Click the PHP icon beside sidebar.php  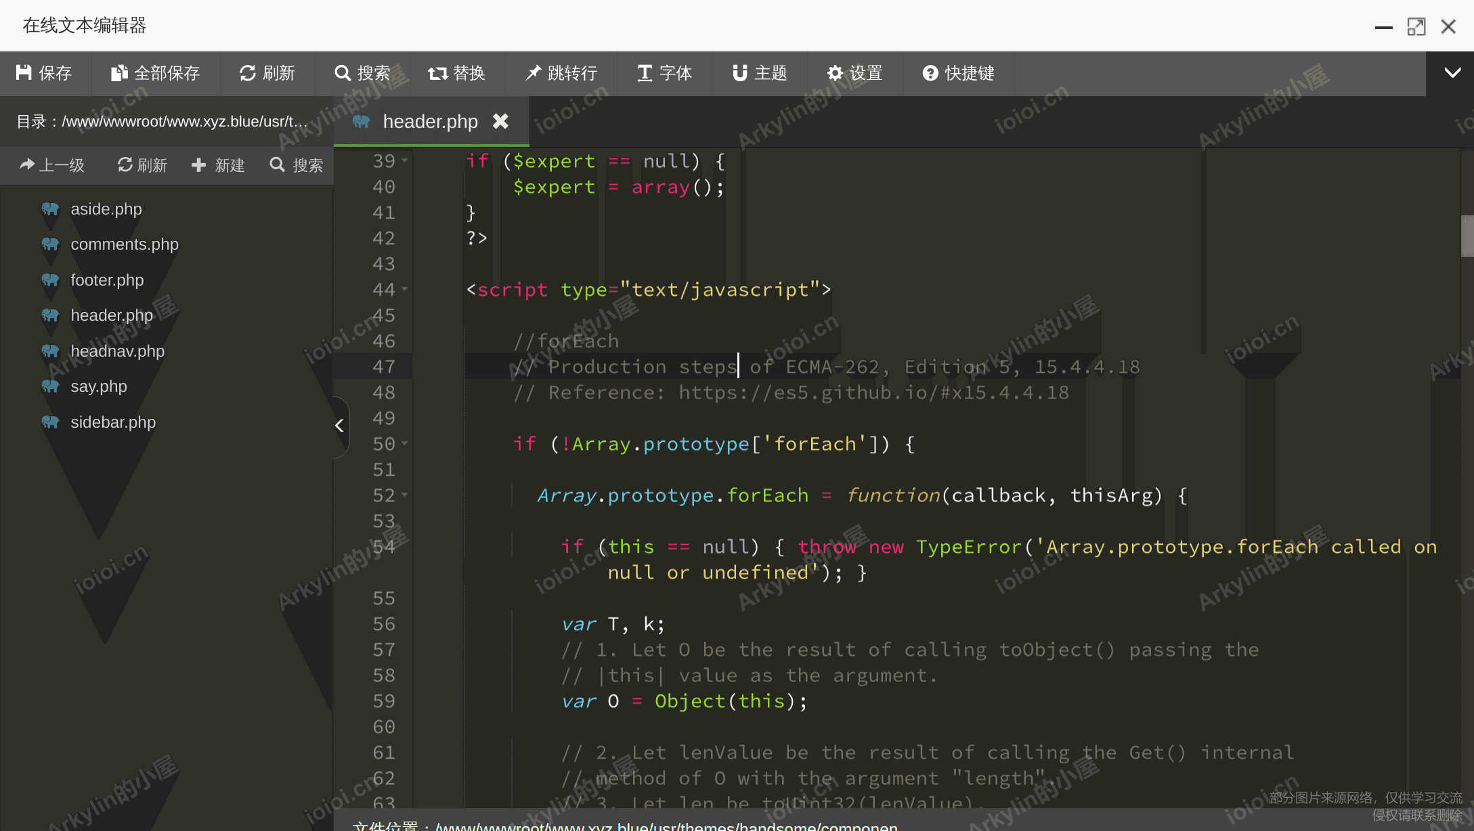click(50, 422)
